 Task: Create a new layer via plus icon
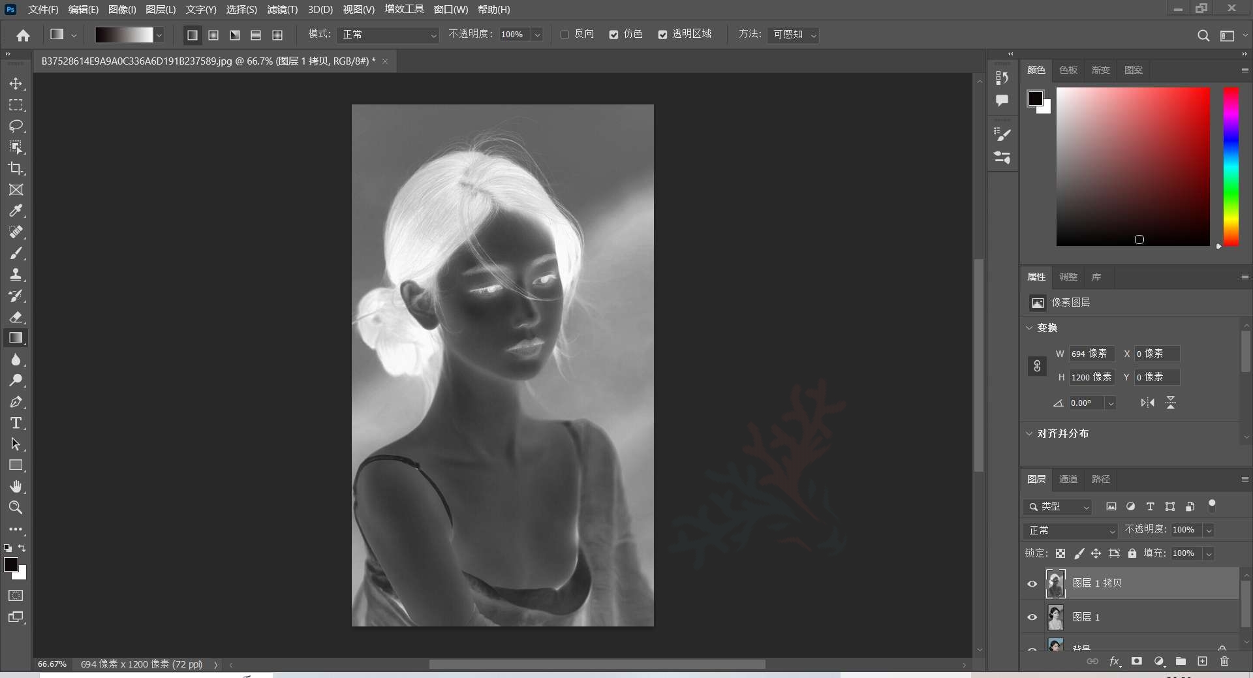point(1202,662)
